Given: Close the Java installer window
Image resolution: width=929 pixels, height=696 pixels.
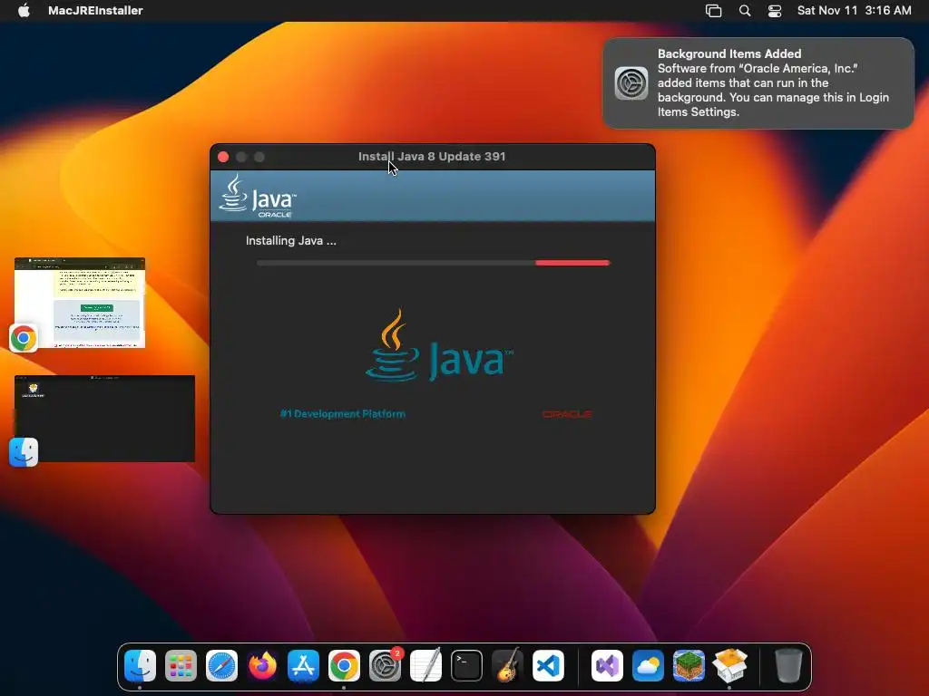Looking at the screenshot, I should (x=223, y=157).
